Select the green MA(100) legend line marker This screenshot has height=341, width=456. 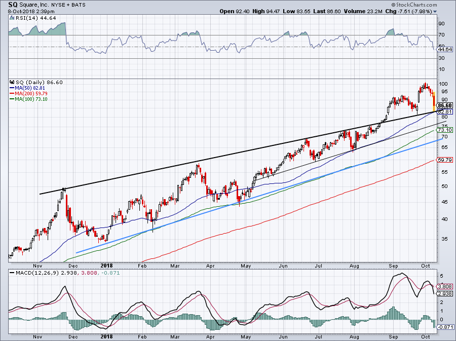[x=12, y=99]
